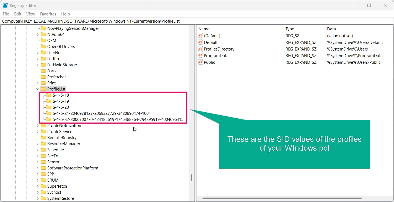394x202 pixels.
Task: Expand the SPP key
Action: tap(38, 174)
